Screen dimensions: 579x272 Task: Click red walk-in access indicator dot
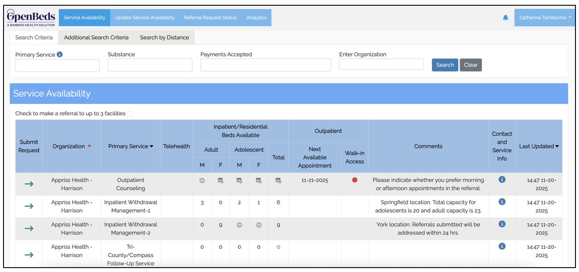[x=355, y=180]
